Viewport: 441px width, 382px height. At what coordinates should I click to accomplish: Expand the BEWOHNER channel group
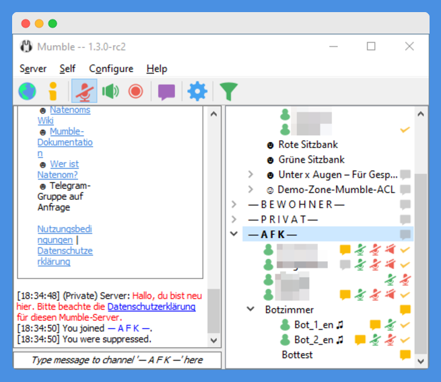pos(234,204)
